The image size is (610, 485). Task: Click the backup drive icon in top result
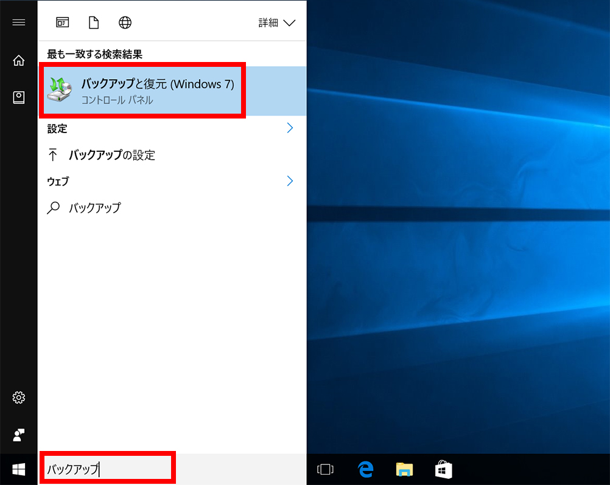[x=60, y=89]
